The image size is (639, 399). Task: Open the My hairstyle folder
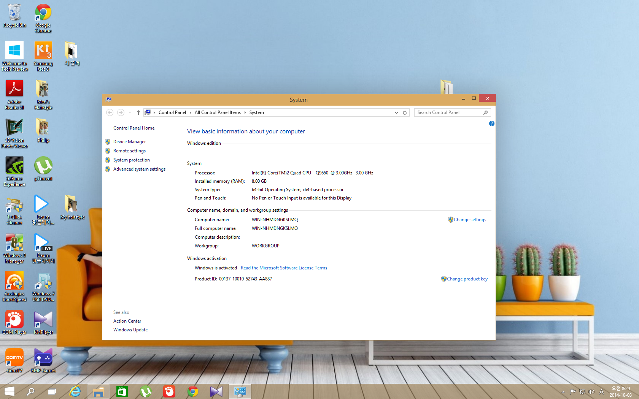click(72, 207)
